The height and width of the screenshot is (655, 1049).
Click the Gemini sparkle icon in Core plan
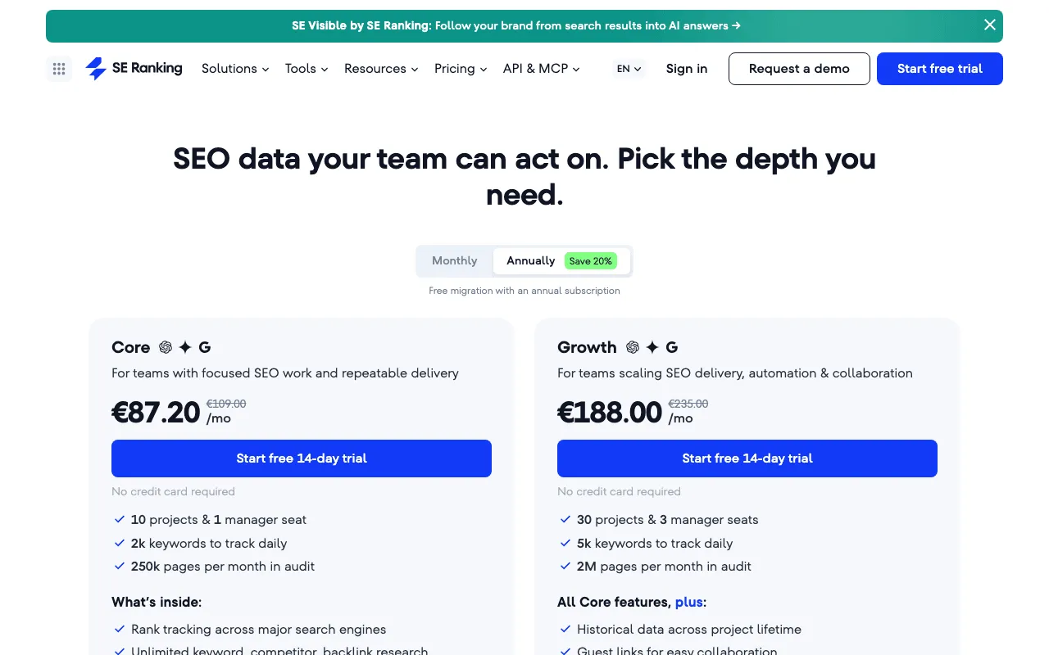tap(185, 347)
